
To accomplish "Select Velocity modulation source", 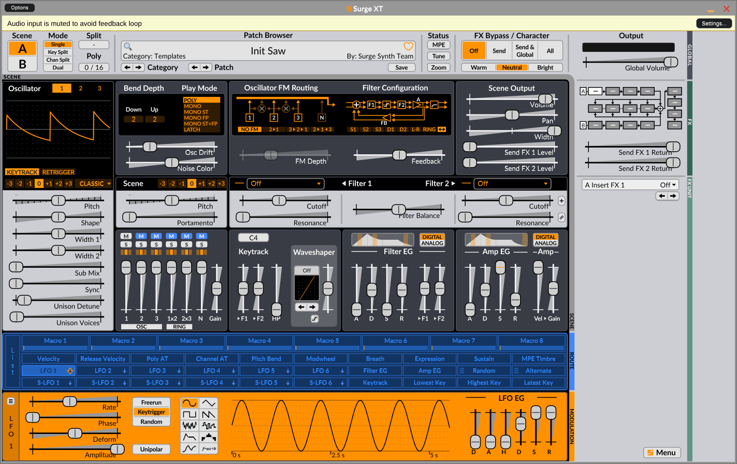I will pyautogui.click(x=49, y=358).
